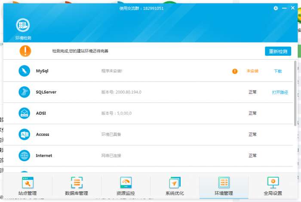Click the SQLServer row icon
Screen dimensions: 301x202
[x=25, y=92]
